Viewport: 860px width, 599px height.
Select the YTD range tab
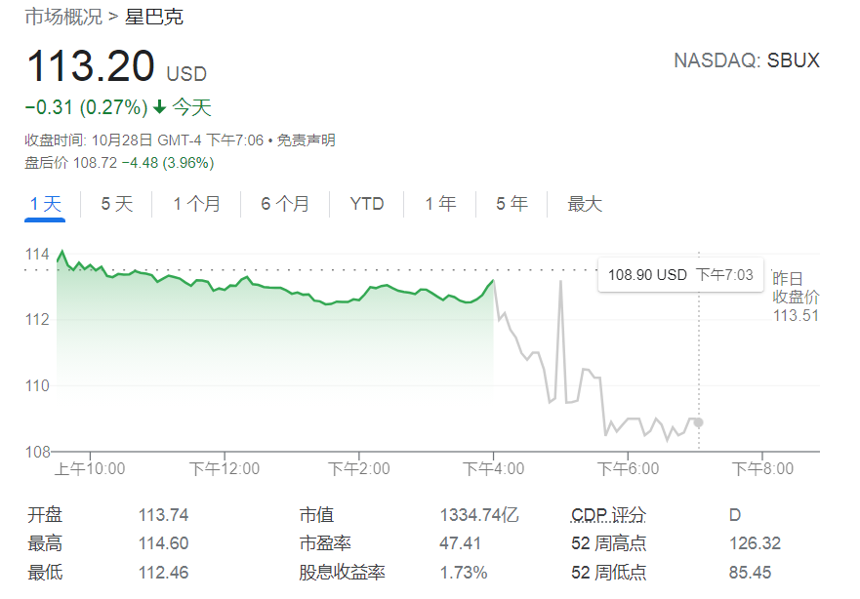[367, 204]
